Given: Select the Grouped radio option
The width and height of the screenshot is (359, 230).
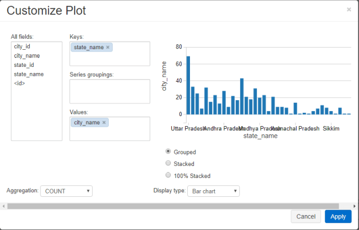Looking at the screenshot, I should pos(168,151).
